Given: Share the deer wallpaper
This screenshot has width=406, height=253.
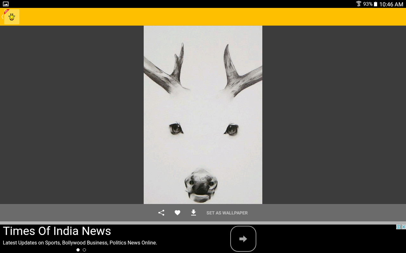Looking at the screenshot, I should [161, 213].
